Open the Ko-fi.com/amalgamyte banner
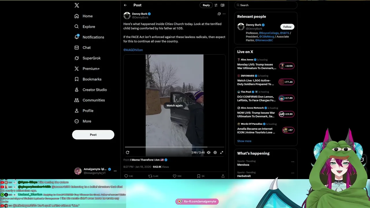370x208 pixels. pos(197,201)
